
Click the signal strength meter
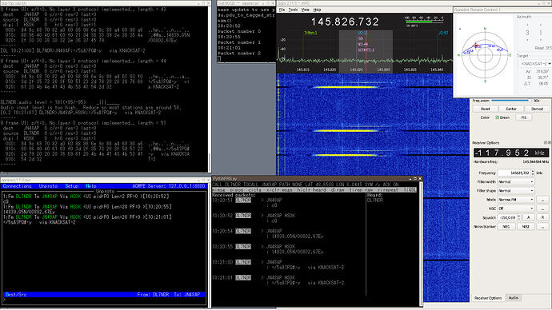425,22
